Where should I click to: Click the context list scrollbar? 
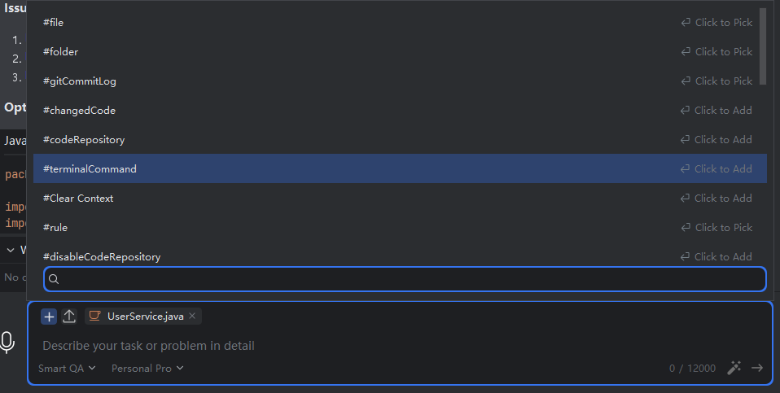pos(763,46)
